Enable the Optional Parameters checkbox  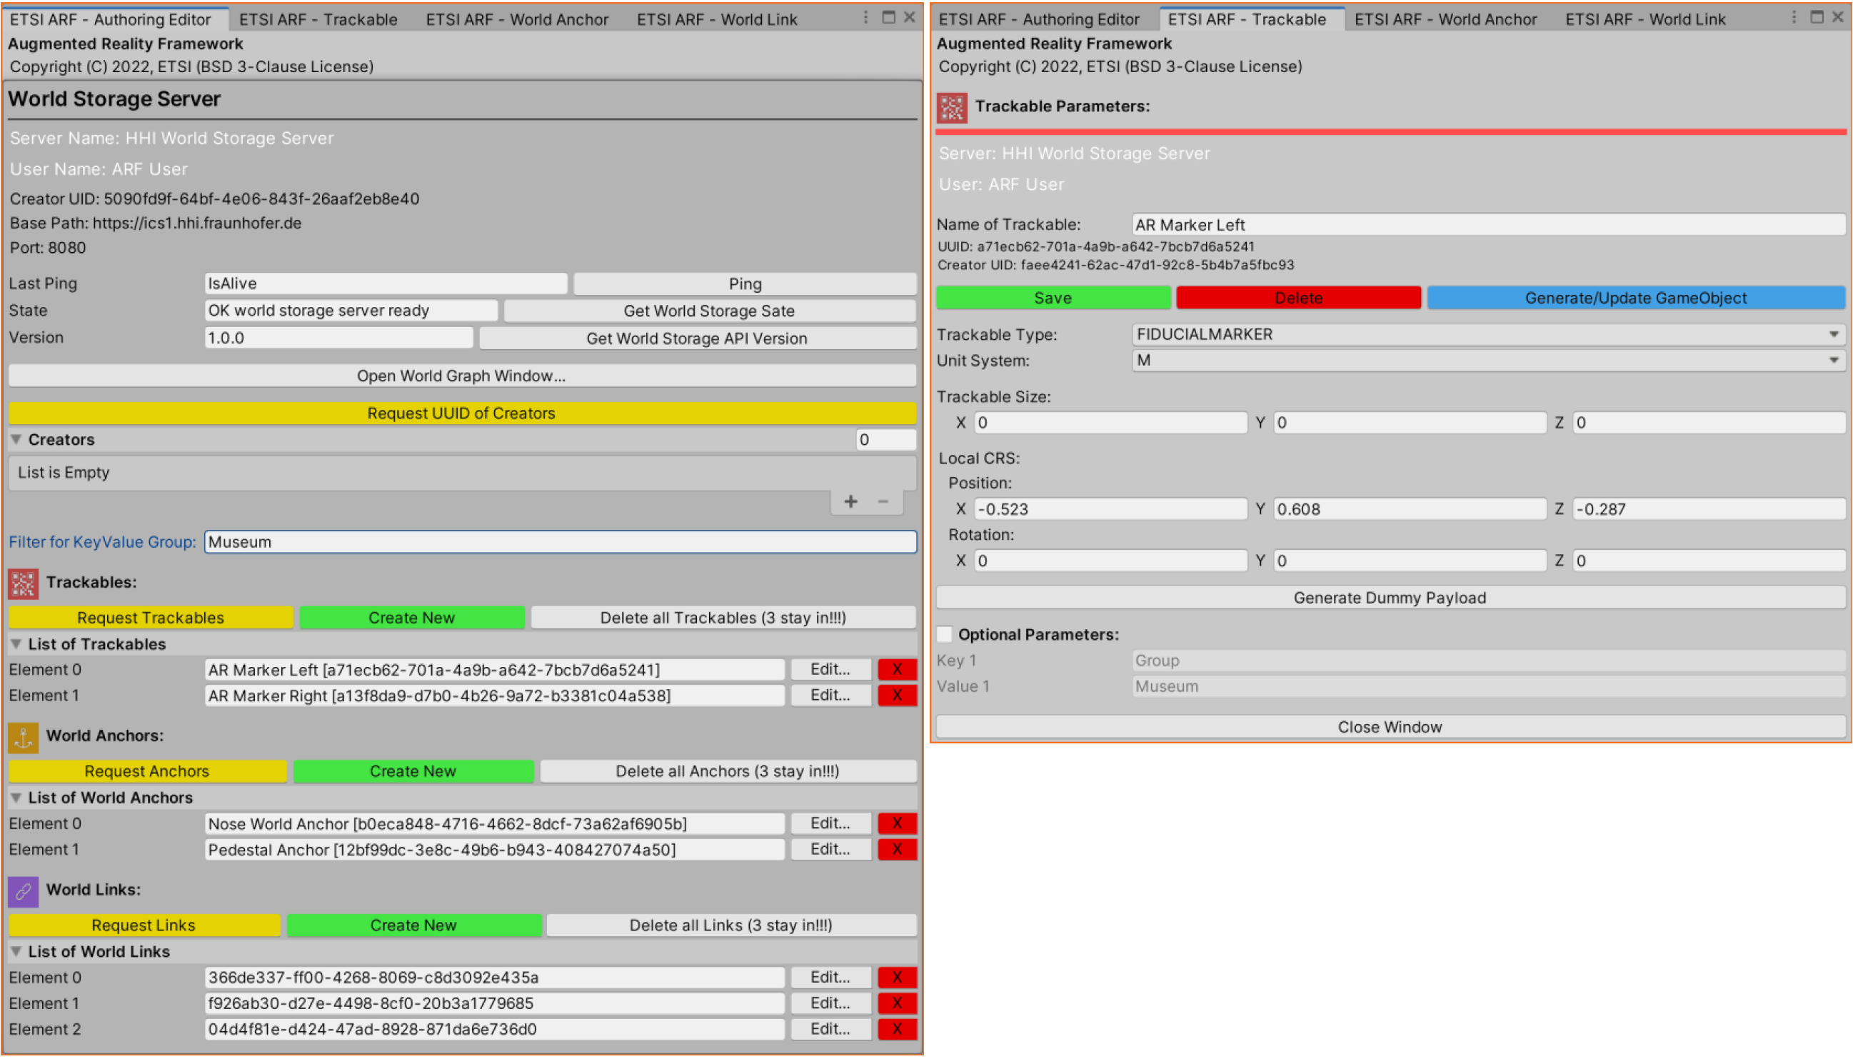click(x=945, y=635)
